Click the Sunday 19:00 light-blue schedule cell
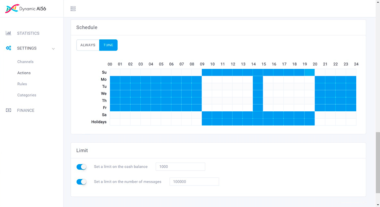Image resolution: width=380 pixels, height=207 pixels. [310, 72]
